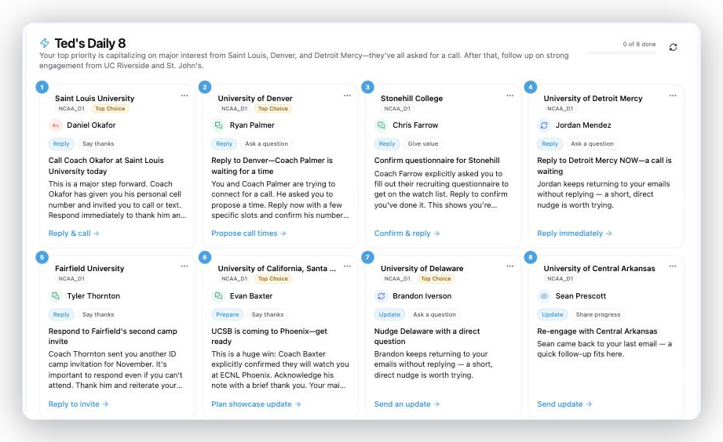Select the Reply tag on Saint Louis University card

pos(61,143)
